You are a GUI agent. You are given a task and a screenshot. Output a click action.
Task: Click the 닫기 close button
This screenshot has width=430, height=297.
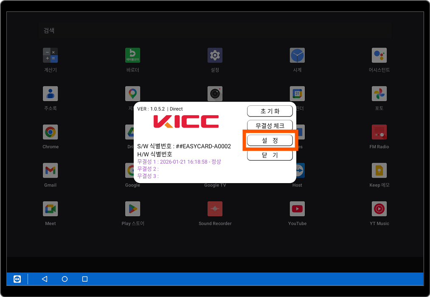(x=270, y=155)
